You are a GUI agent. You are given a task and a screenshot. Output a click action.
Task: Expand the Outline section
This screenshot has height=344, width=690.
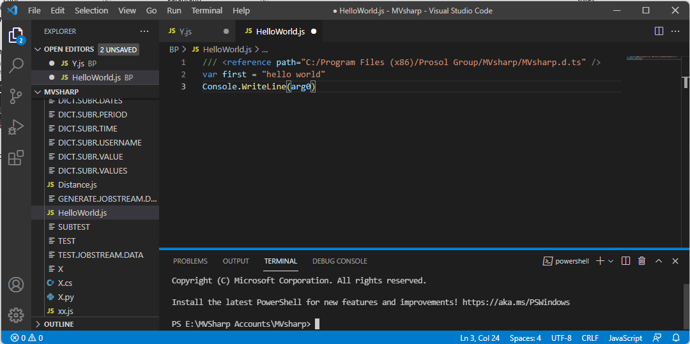[38, 324]
